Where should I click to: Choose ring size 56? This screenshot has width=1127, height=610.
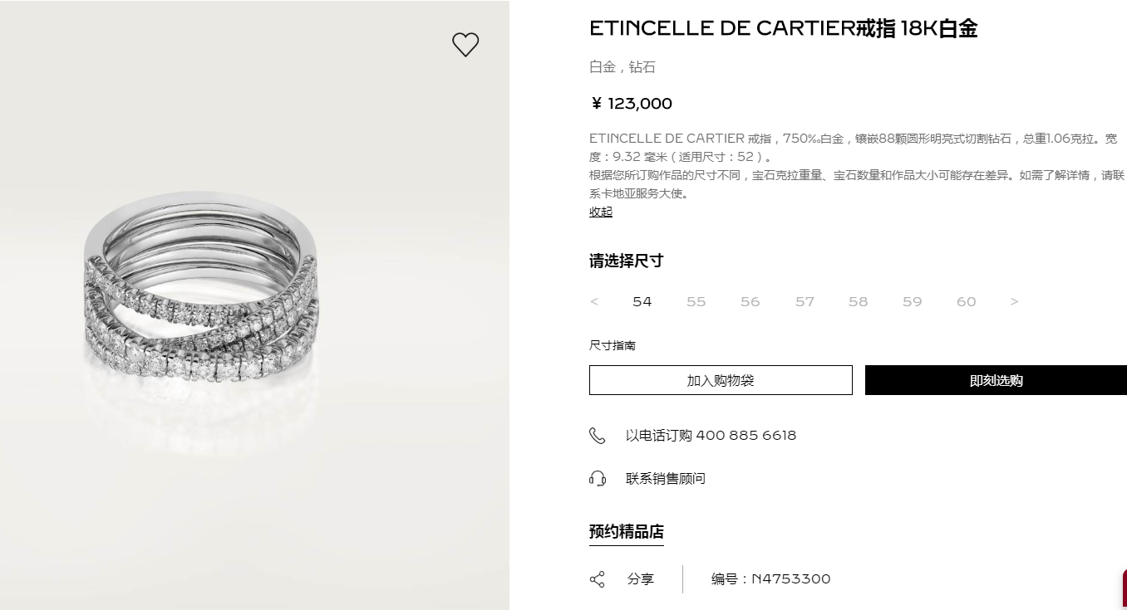[x=750, y=301]
